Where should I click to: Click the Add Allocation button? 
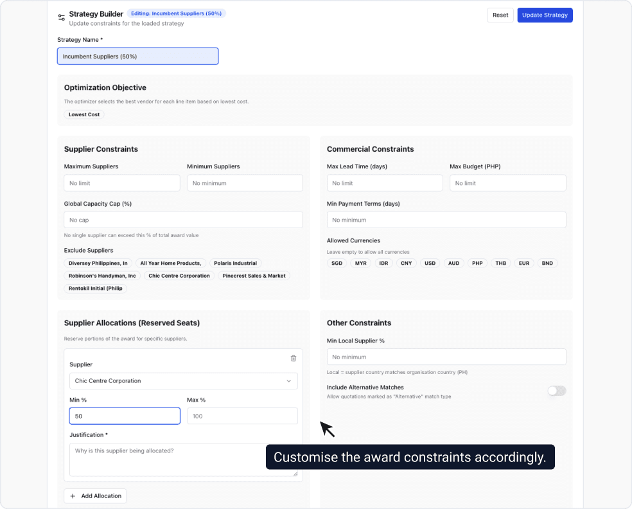pos(95,496)
